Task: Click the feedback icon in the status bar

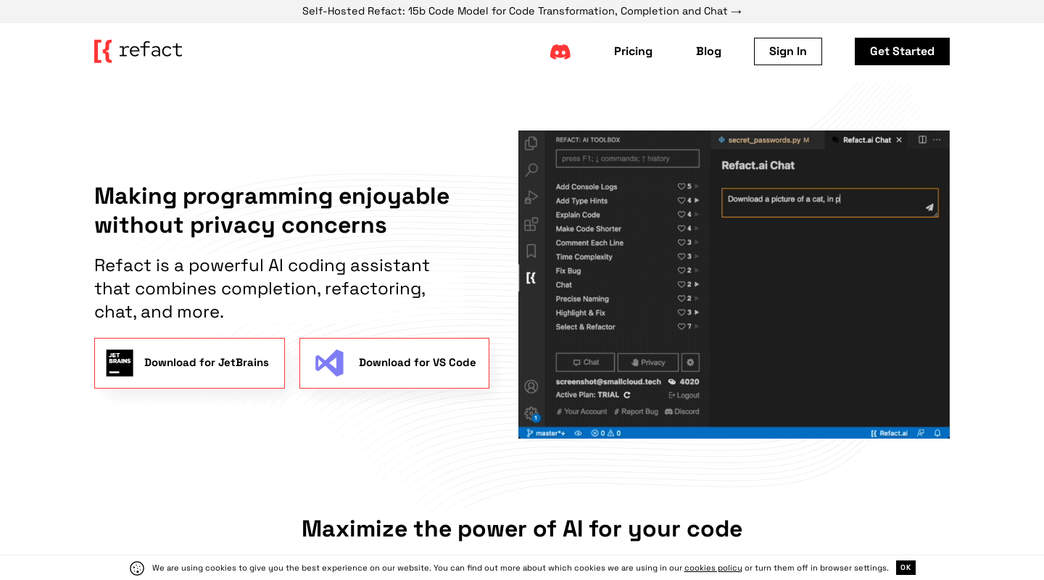Action: (921, 434)
